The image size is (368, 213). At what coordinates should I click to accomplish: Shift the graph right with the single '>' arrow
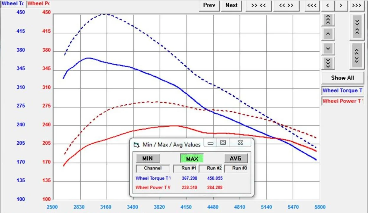point(341,5)
